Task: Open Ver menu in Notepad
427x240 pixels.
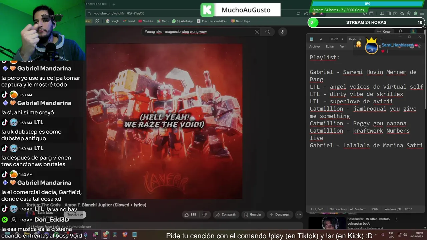Action: click(342, 47)
